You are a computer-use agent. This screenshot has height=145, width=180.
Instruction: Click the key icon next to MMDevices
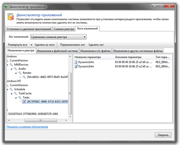[11, 64]
